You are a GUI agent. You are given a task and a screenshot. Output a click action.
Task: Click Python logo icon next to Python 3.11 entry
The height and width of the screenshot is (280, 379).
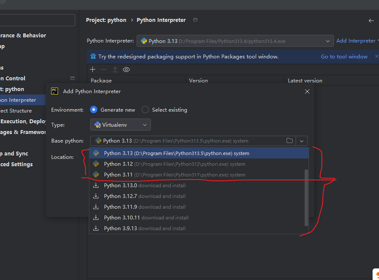(96, 174)
